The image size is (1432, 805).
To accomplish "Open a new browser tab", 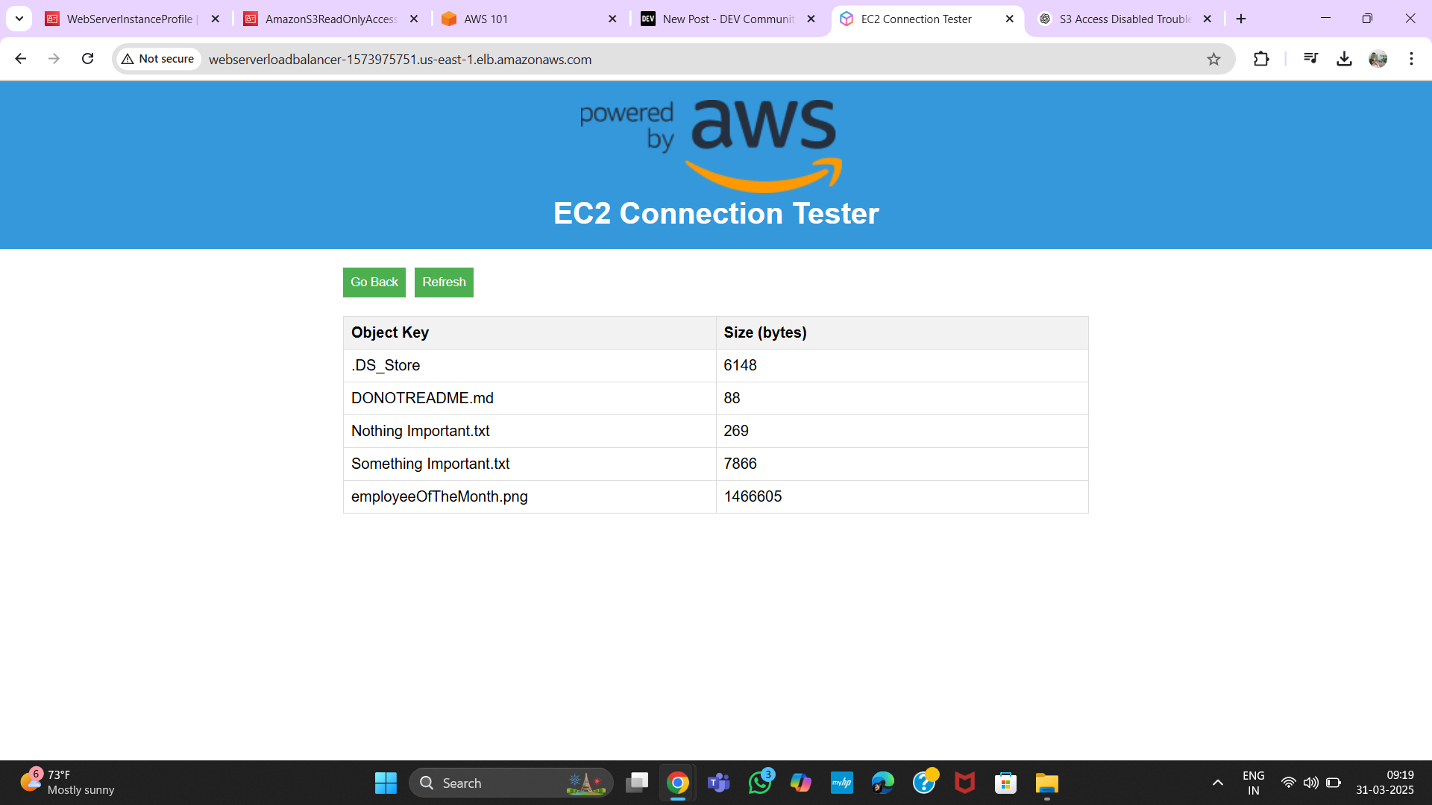I will click(1241, 19).
